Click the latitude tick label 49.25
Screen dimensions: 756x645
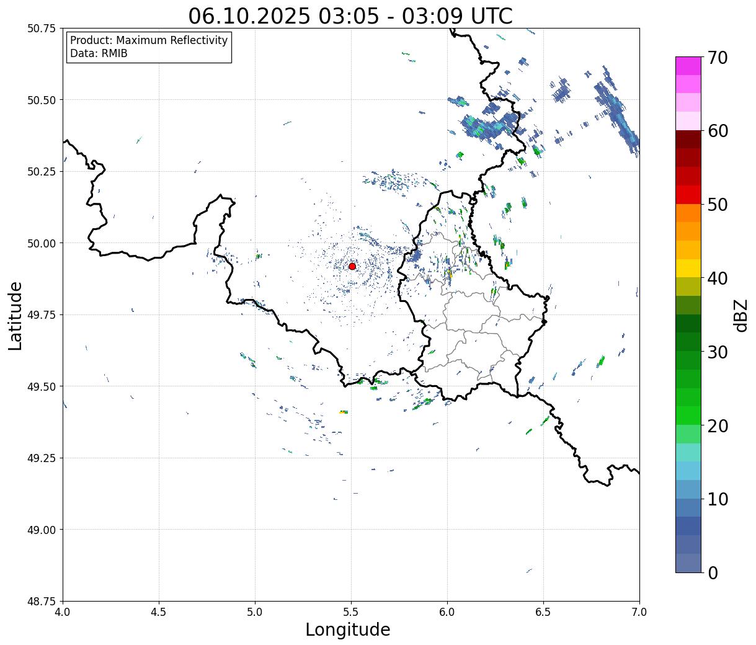(41, 458)
